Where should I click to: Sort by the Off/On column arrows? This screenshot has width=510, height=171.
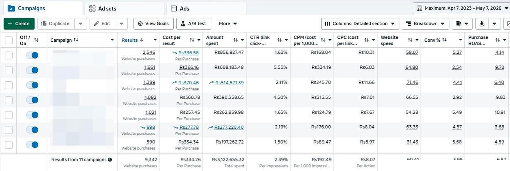[x=36, y=40]
